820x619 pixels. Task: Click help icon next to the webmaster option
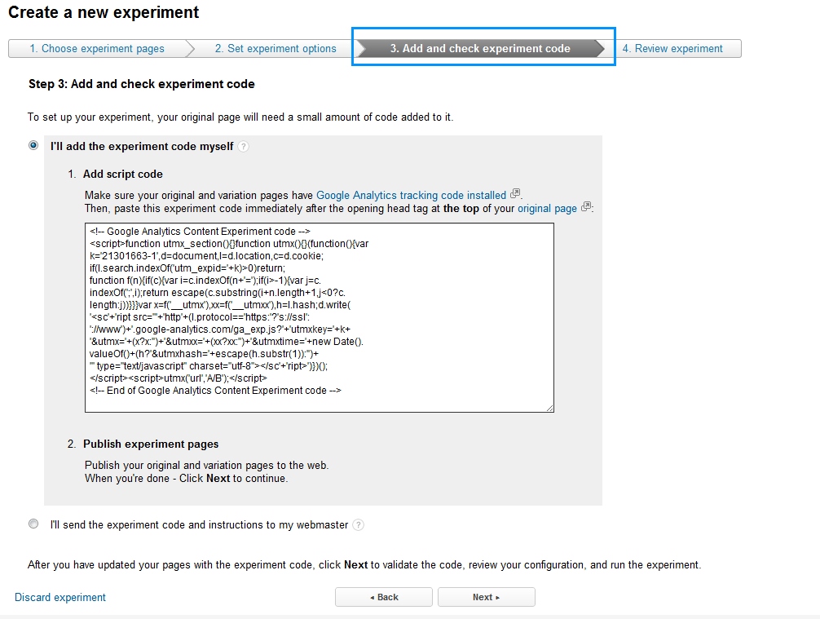359,525
